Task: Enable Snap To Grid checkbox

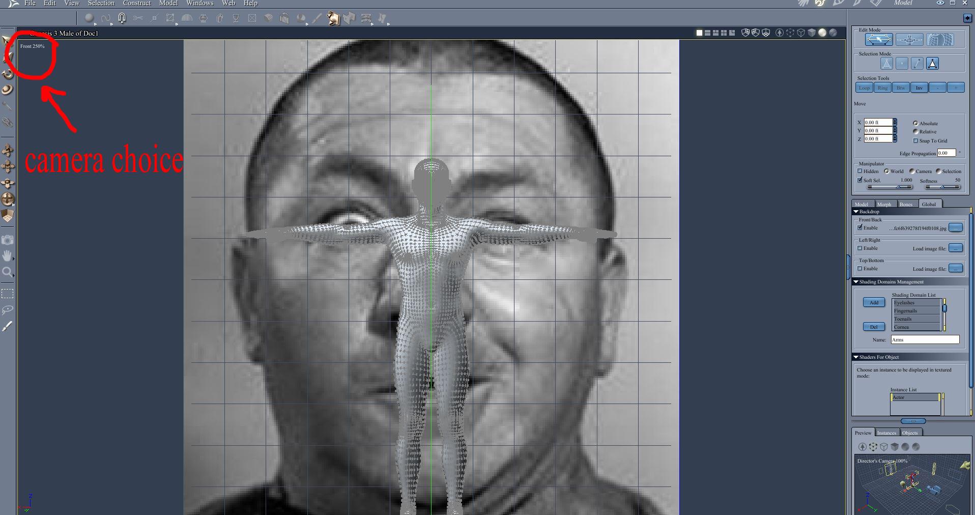Action: click(x=915, y=140)
